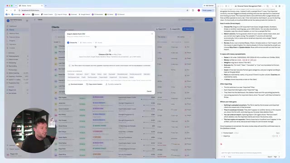The image size is (290, 163).
Task: Open the Messenger bookmark
Action: [16, 14]
